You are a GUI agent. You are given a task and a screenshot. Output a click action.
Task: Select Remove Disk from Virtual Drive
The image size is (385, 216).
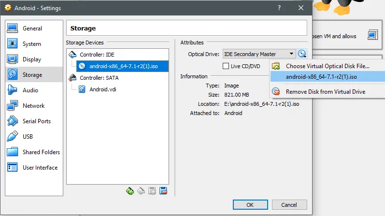[325, 91]
